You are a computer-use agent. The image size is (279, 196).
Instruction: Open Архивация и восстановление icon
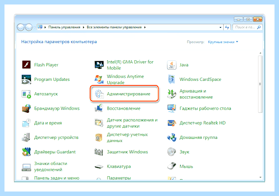(172, 94)
